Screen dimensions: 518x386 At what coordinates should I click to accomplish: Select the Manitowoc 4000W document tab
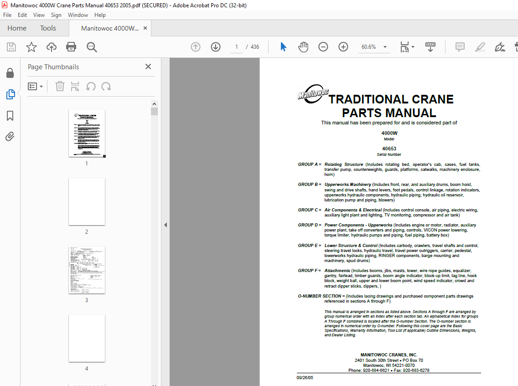pos(110,28)
